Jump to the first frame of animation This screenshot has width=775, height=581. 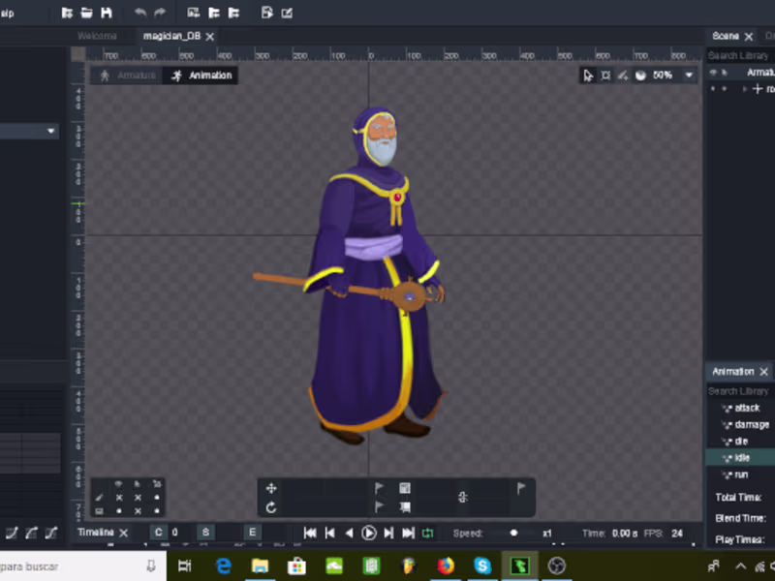click(310, 533)
